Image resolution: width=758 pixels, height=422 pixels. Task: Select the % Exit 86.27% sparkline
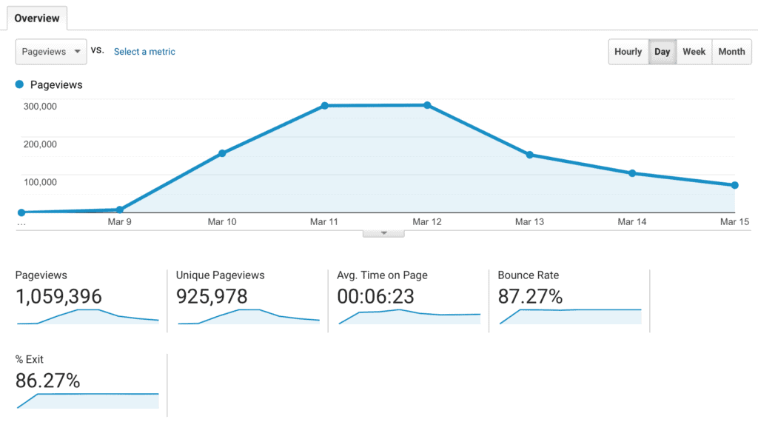pos(87,400)
